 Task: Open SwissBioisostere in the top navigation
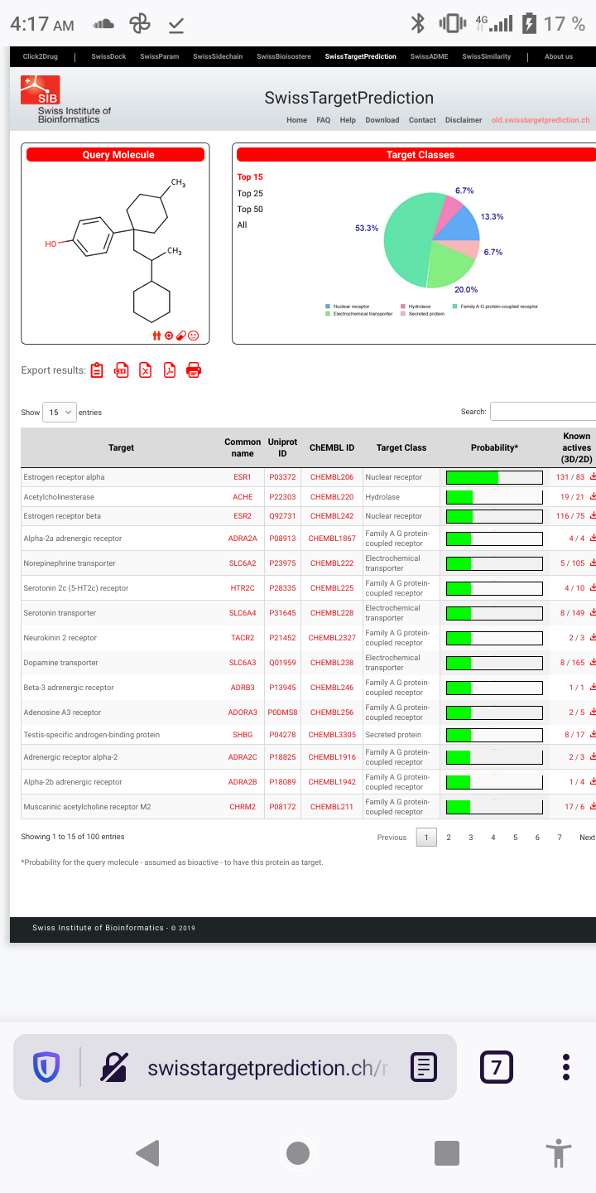pos(284,56)
